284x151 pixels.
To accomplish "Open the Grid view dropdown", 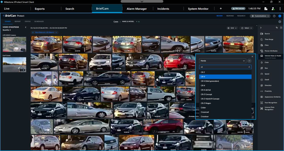I will click(x=232, y=28).
